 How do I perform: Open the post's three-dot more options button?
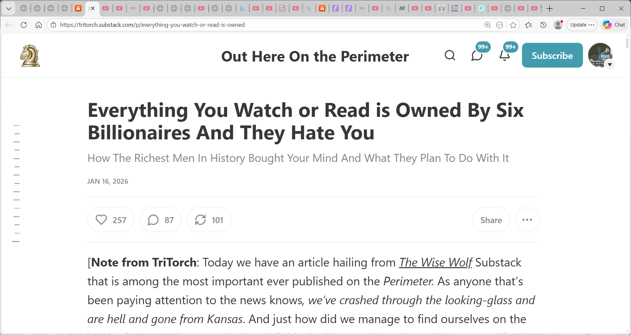tap(527, 220)
